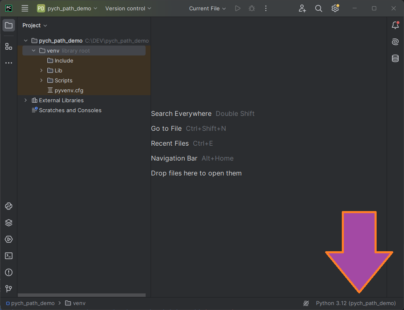The image size is (404, 310).
Task: Collapse the venv folder chevron
Action: click(x=34, y=50)
